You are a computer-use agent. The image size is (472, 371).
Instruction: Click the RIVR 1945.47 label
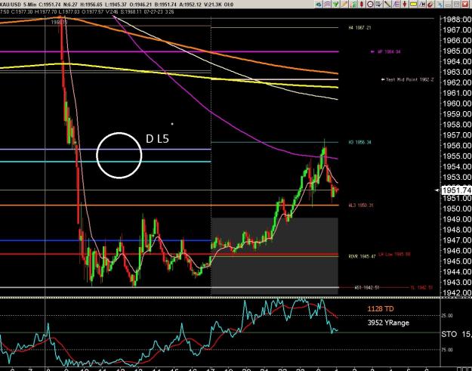(x=362, y=257)
